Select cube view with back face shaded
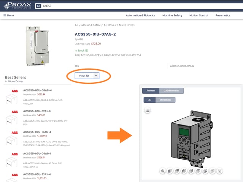 pyautogui.click(x=177, y=171)
